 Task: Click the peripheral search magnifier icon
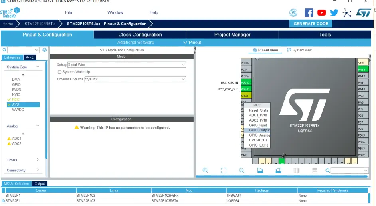(4, 50)
